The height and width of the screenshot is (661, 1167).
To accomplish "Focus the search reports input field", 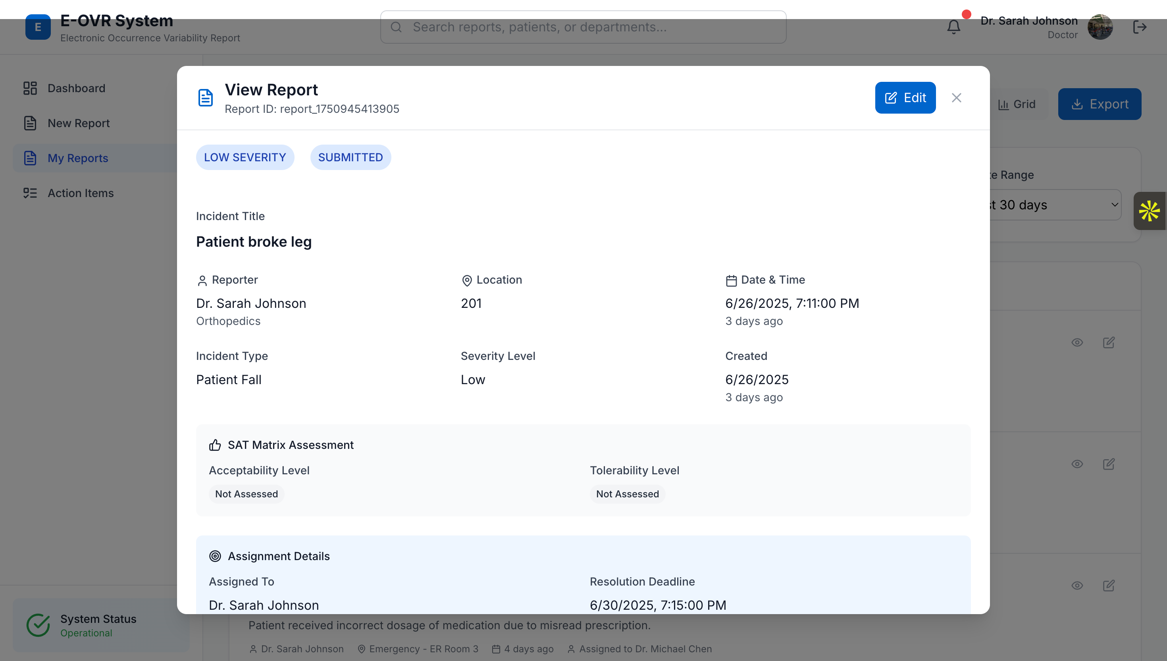I will click(x=583, y=27).
